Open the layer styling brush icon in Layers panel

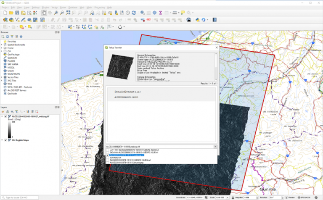3,111
